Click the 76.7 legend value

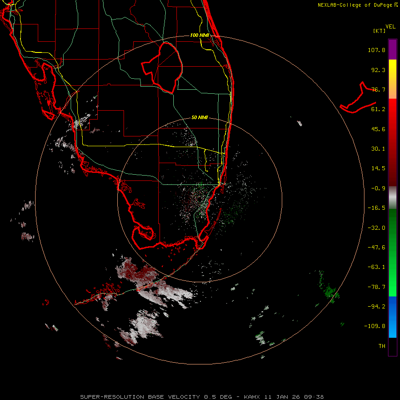click(x=378, y=89)
